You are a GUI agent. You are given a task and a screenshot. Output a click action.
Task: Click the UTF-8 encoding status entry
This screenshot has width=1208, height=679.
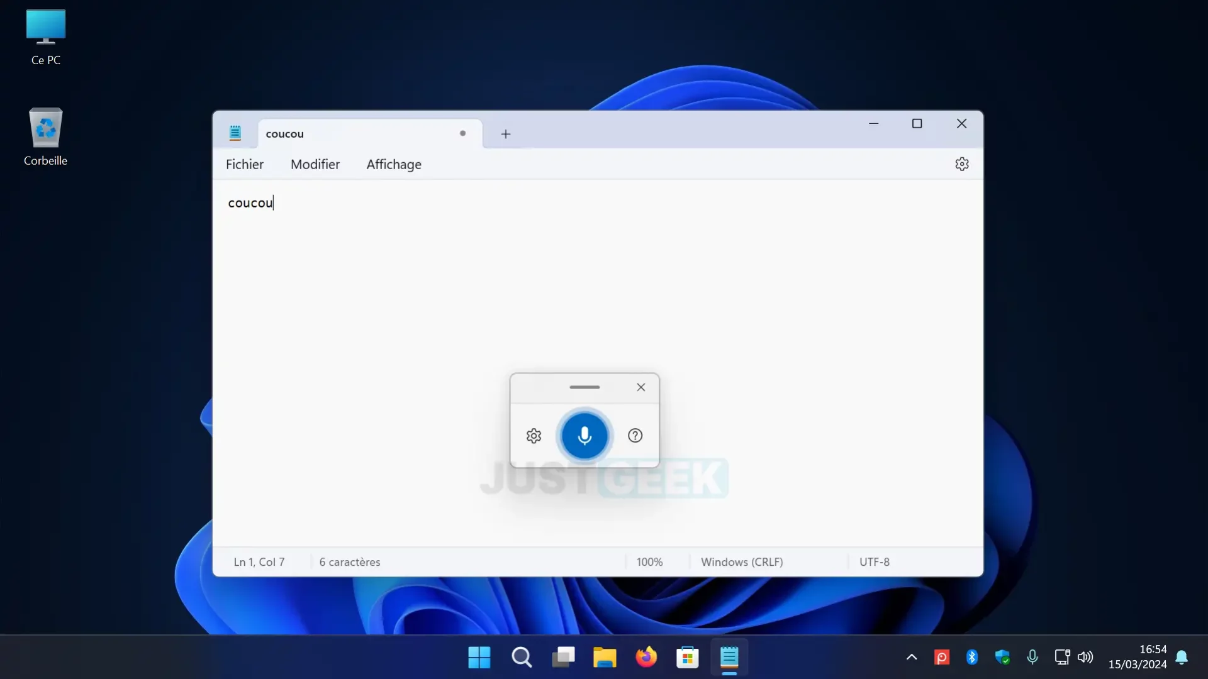[875, 562]
